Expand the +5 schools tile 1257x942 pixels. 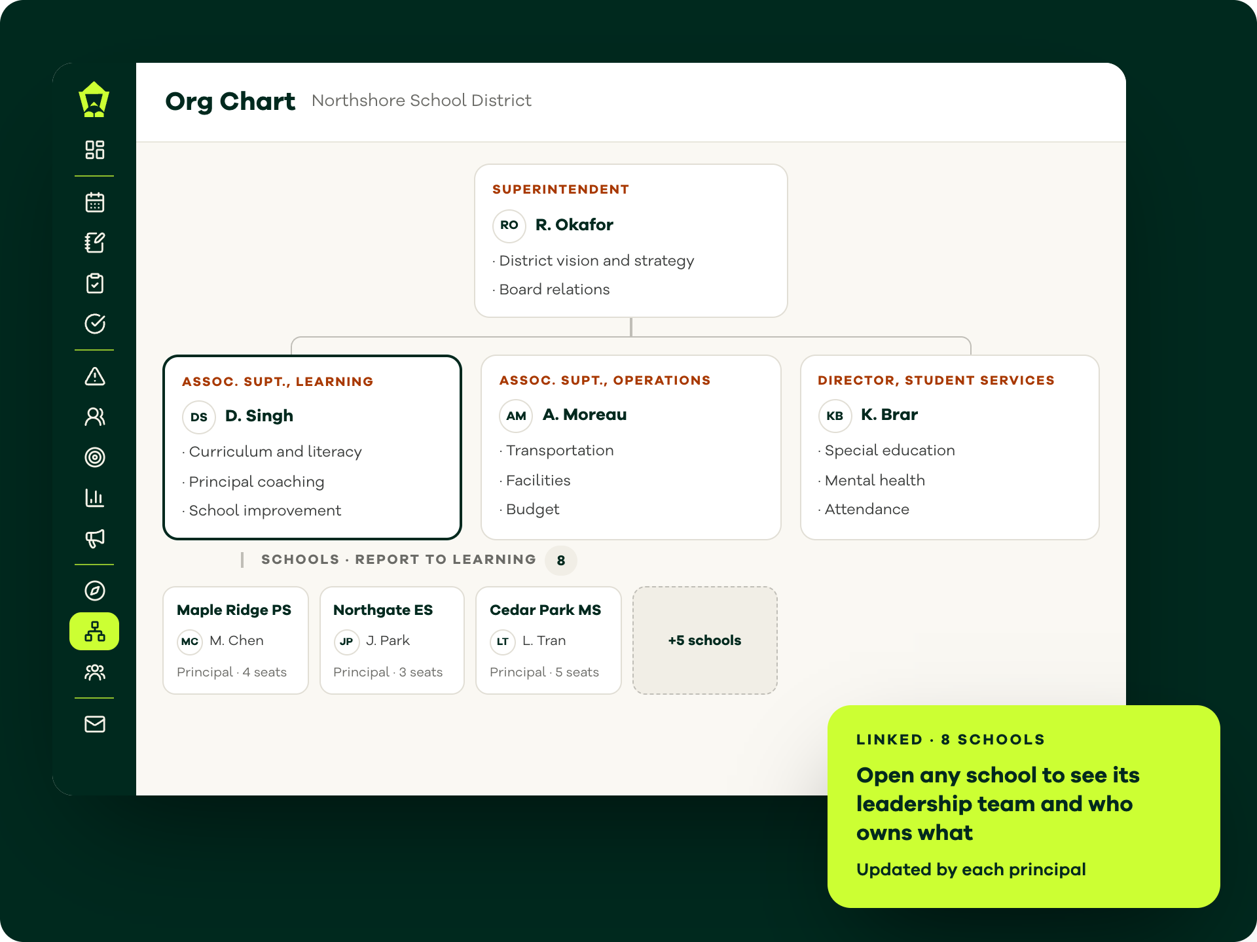[705, 640]
